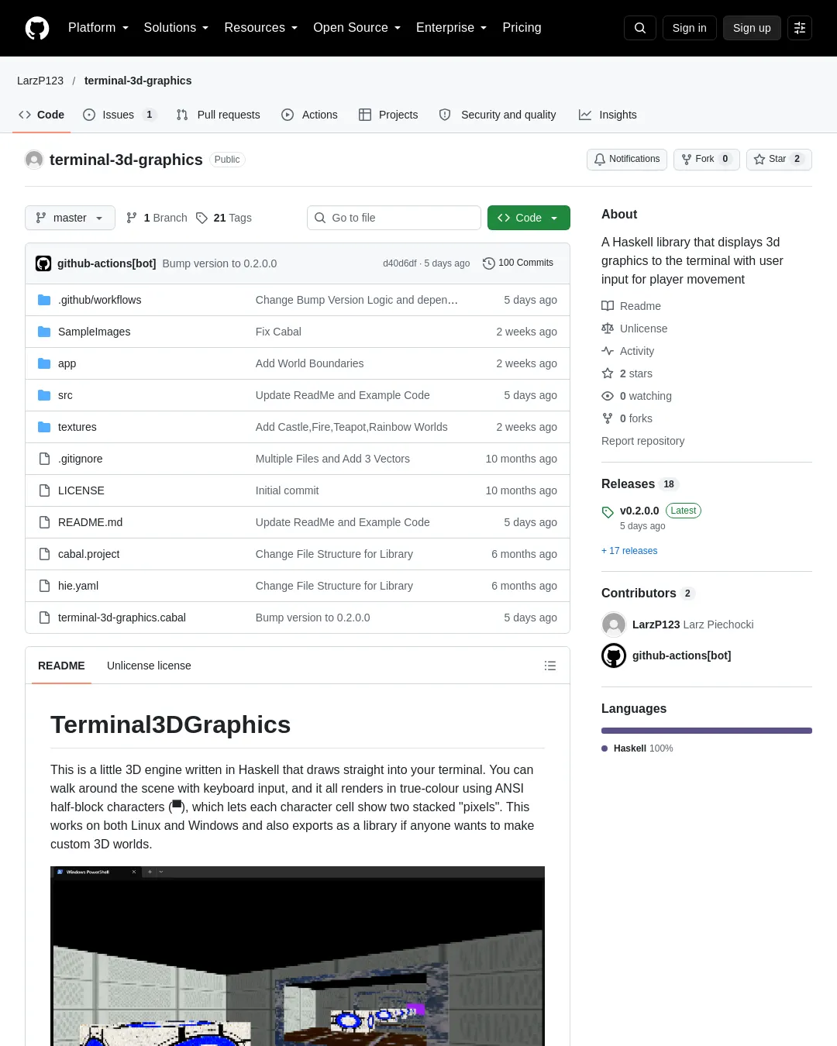Image resolution: width=837 pixels, height=1046 pixels.
Task: Open the README outline list icon
Action: 550,666
